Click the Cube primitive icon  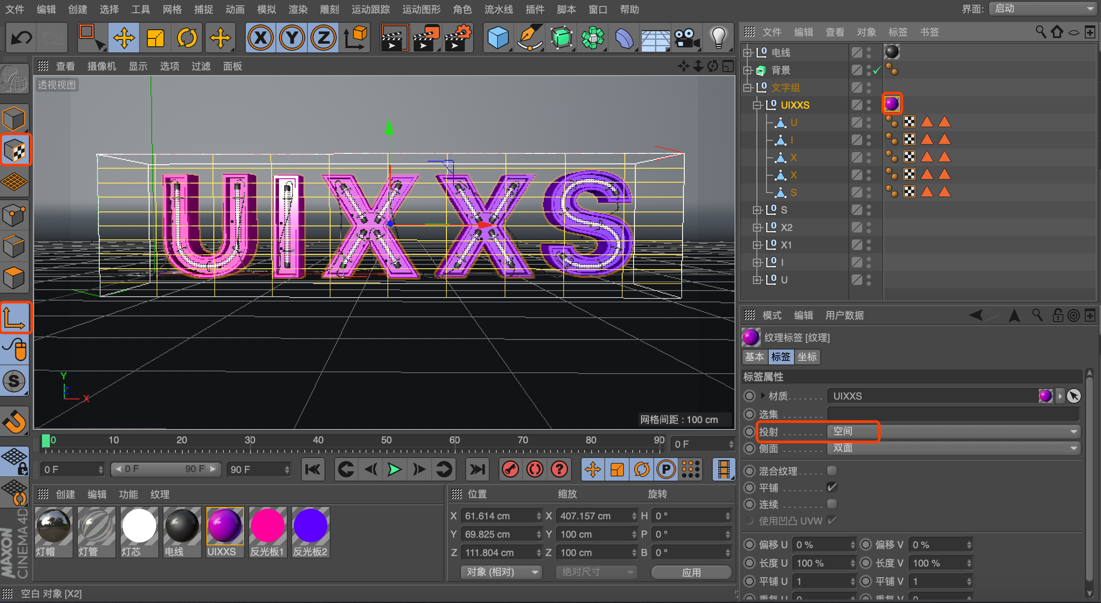(x=498, y=38)
